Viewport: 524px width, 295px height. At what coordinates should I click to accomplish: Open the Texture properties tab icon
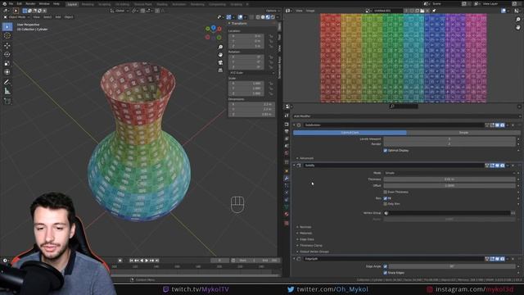point(287,223)
